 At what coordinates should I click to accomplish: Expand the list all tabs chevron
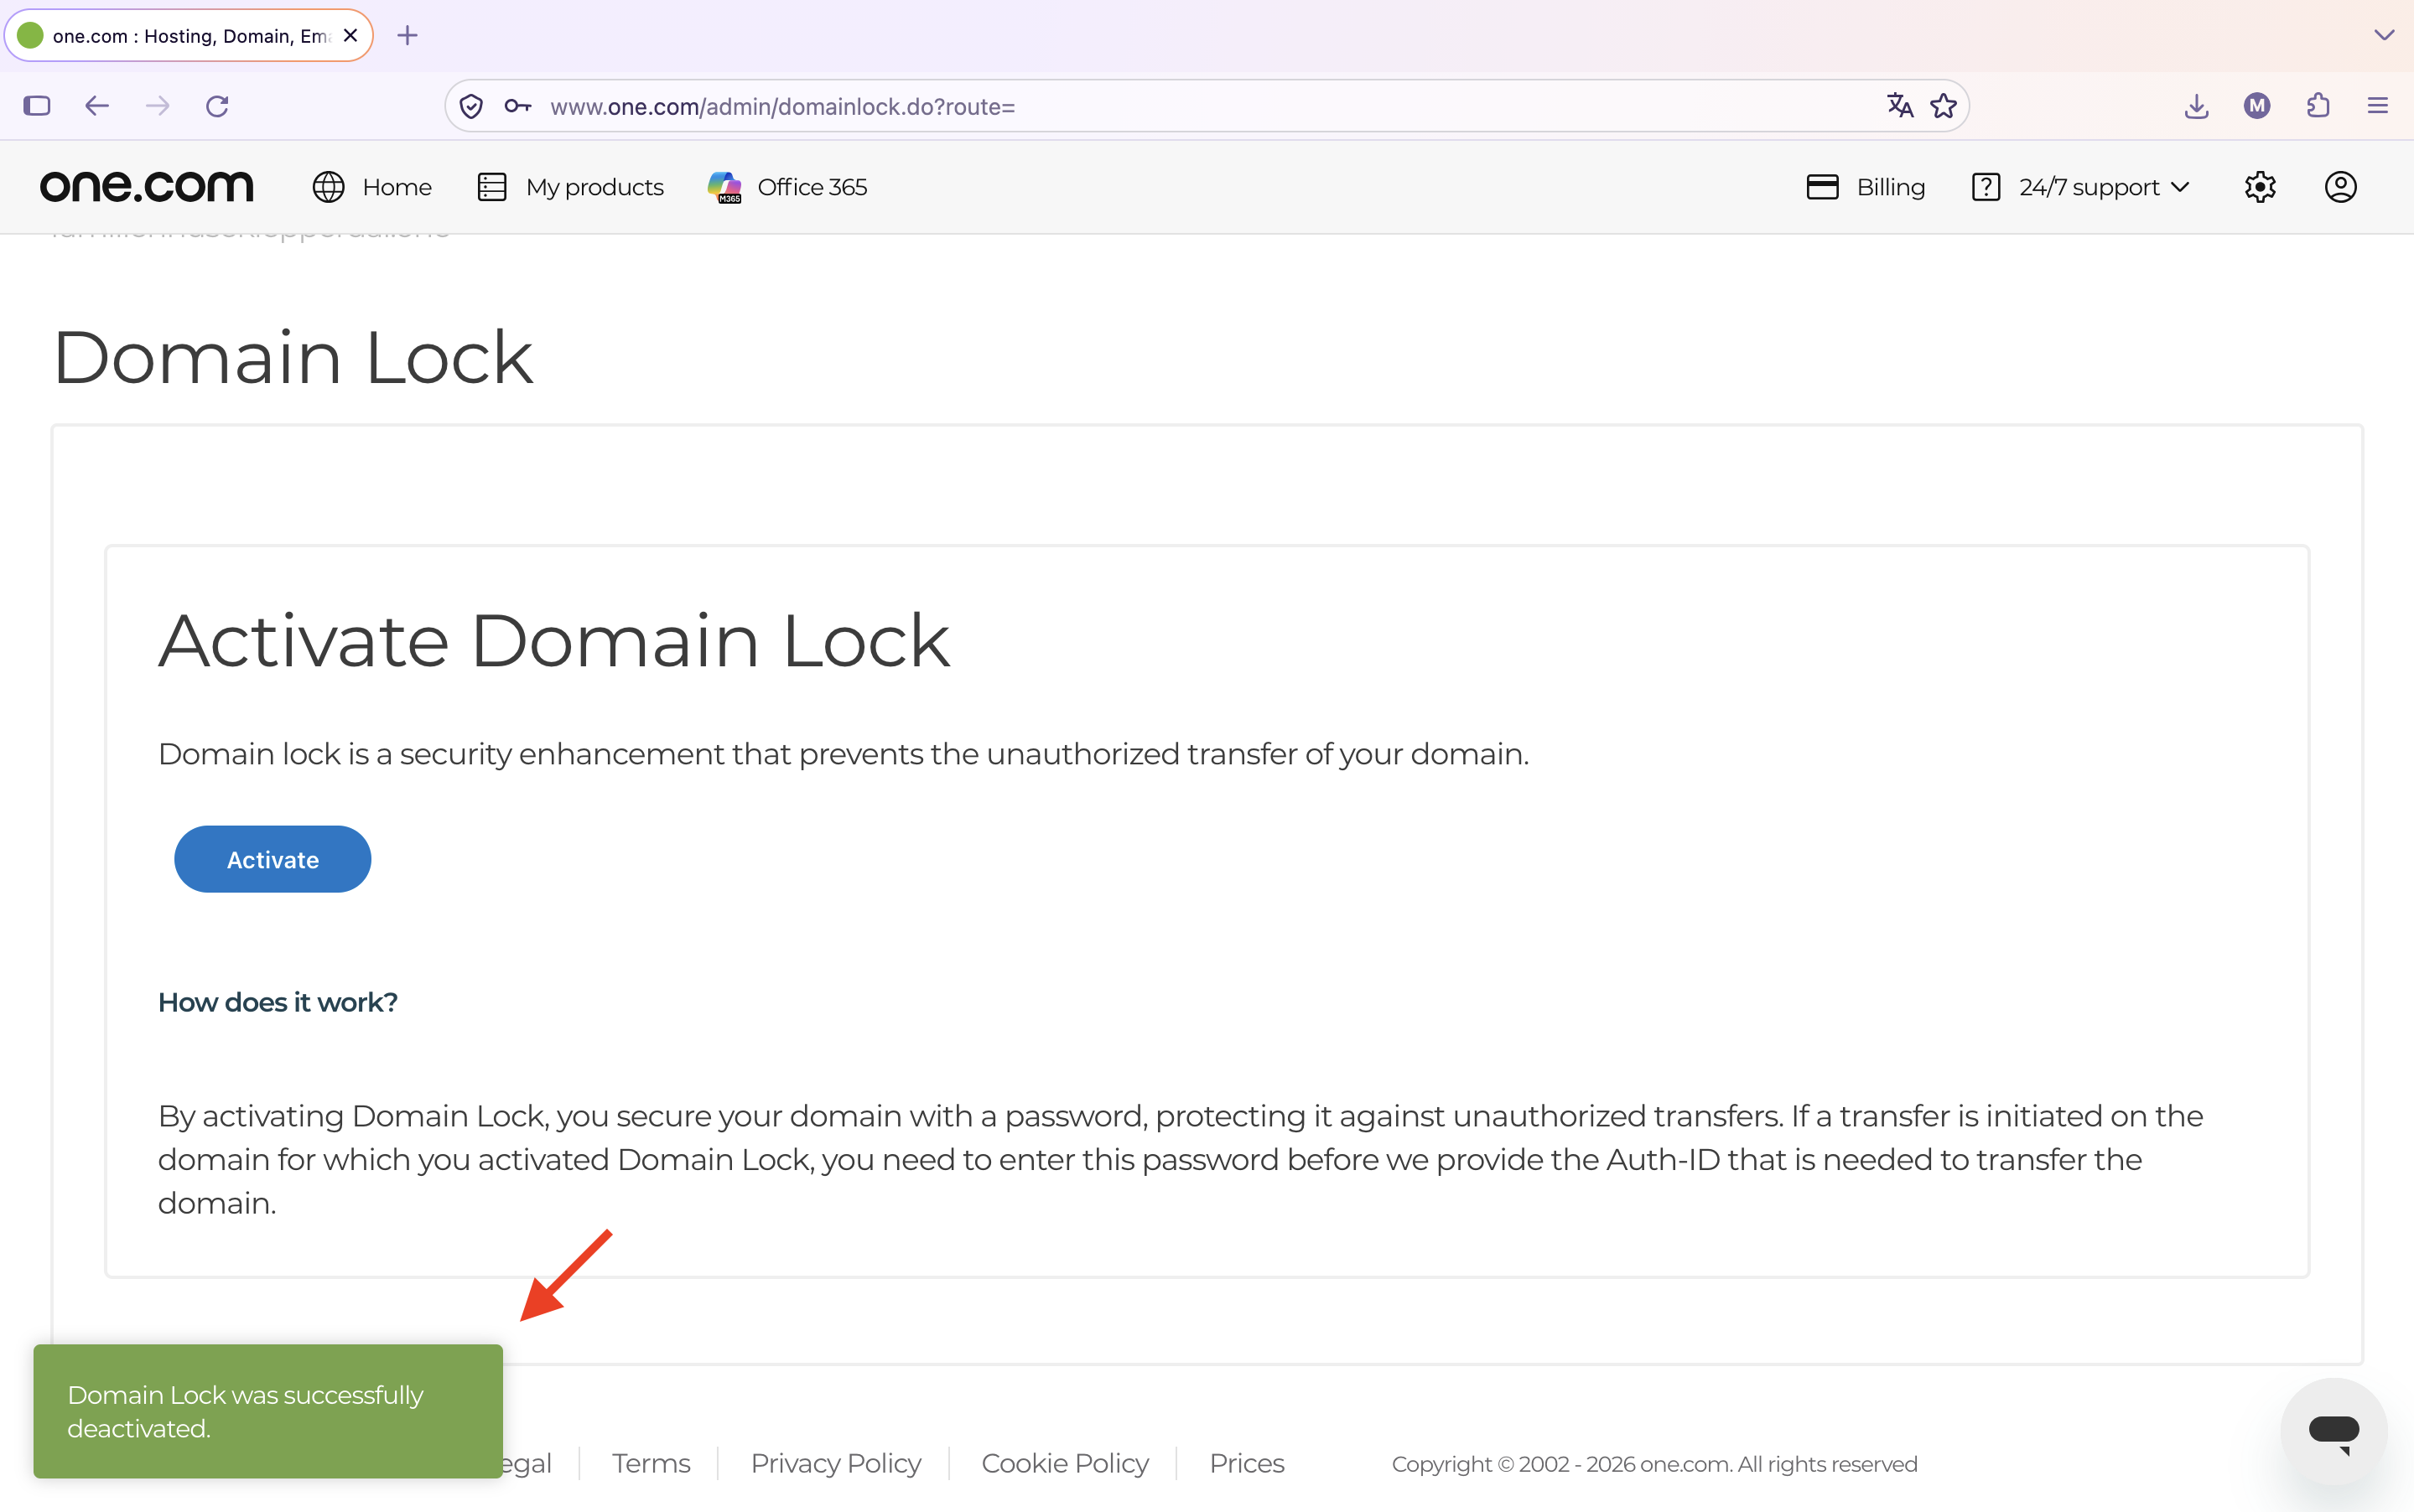[x=2384, y=35]
